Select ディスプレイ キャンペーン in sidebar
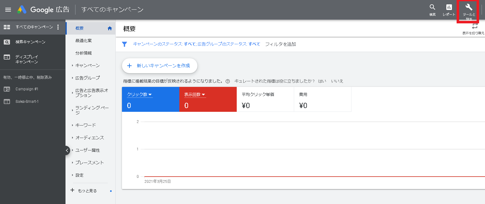The height and width of the screenshot is (204, 485). (x=27, y=59)
